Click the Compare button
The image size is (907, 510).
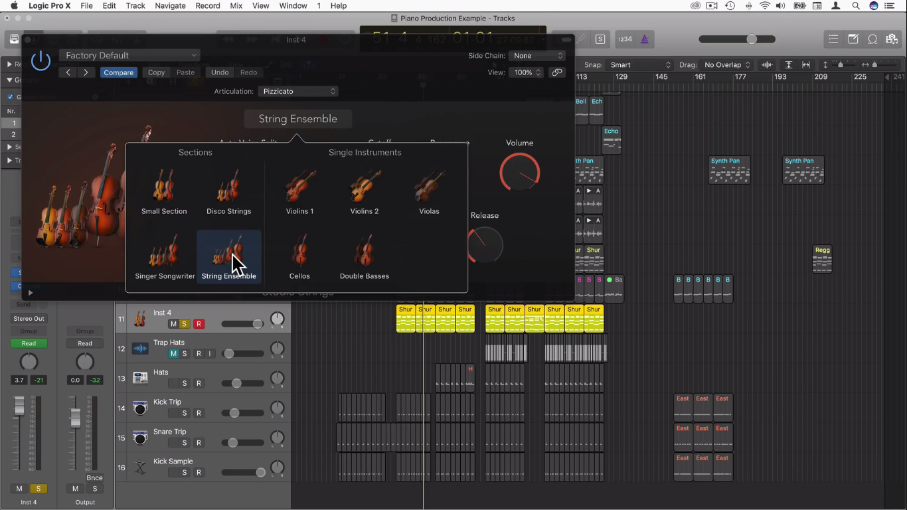tap(118, 72)
